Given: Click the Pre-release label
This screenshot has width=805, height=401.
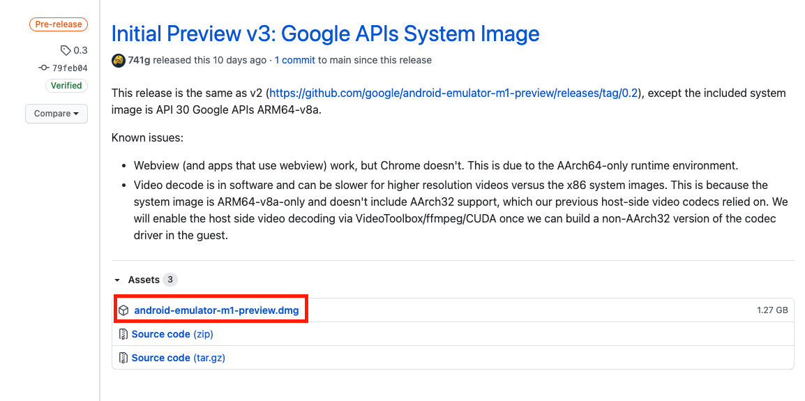Looking at the screenshot, I should [x=59, y=24].
